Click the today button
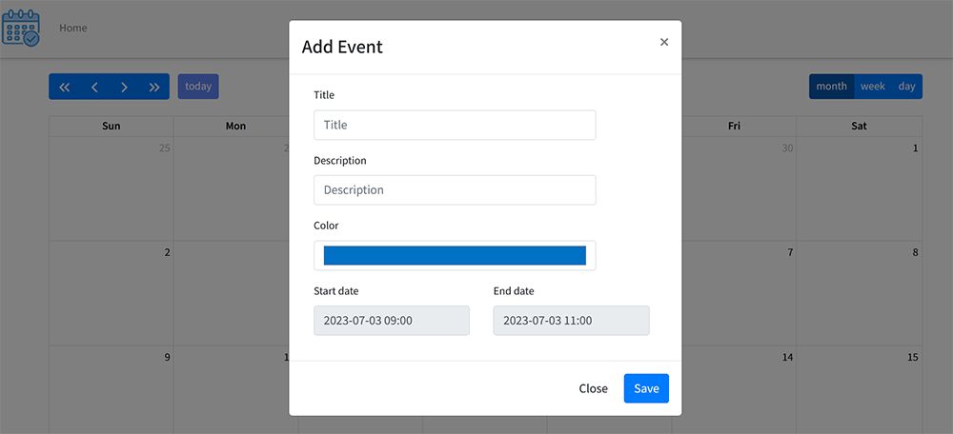The image size is (953, 434). pos(198,87)
